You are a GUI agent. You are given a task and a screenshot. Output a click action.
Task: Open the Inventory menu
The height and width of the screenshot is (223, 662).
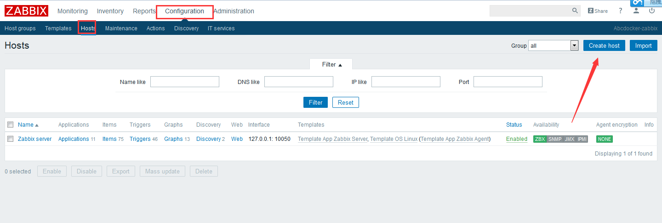coord(110,11)
